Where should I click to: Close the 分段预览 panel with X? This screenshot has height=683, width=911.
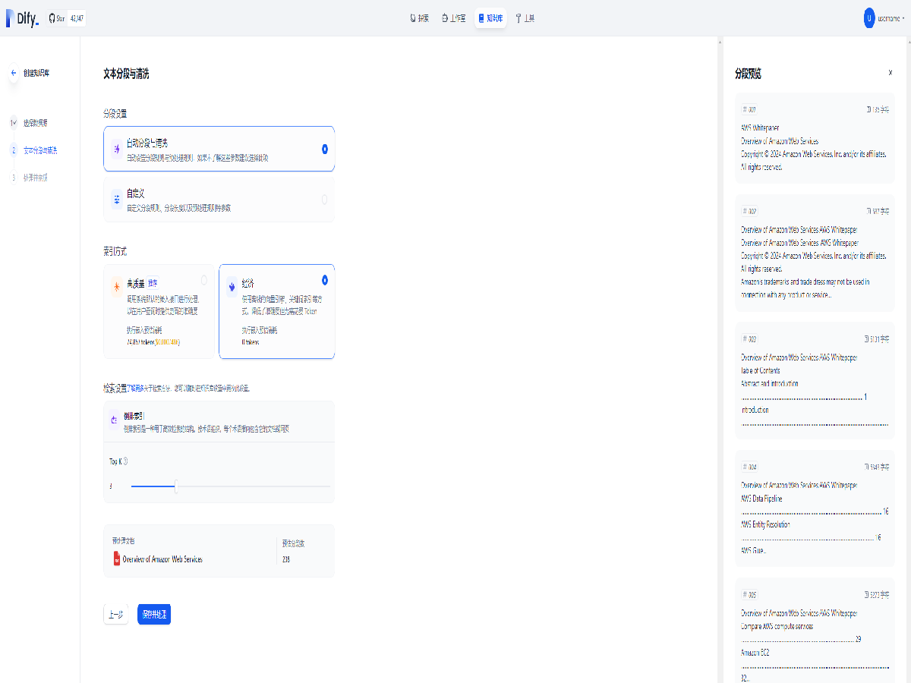pyautogui.click(x=891, y=73)
